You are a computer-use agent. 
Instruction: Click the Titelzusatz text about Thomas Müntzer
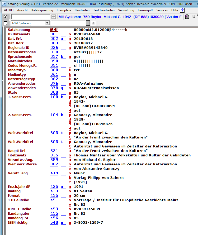coord(132,155)
